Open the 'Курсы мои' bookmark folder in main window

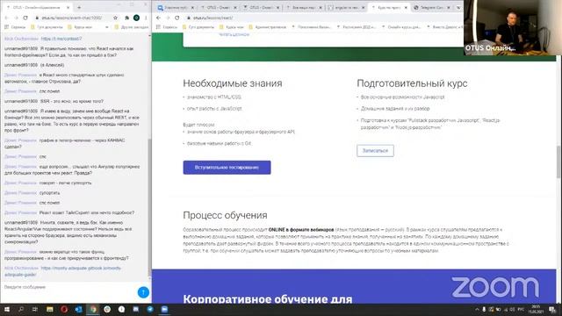pyautogui.click(x=232, y=27)
